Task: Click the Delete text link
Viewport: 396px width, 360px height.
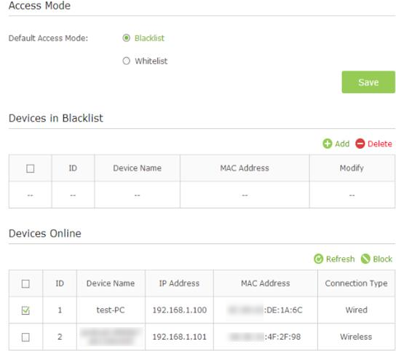Action: (379, 144)
